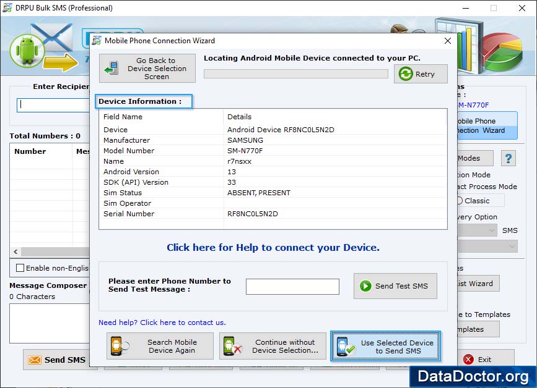
Task: Select the SAMSUNG manufacturer cell
Action: coord(245,140)
